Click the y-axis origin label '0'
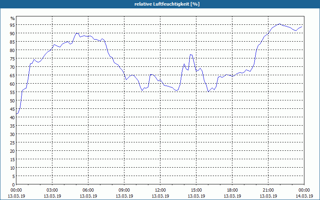This screenshot has height=200, width=320. click(14, 185)
